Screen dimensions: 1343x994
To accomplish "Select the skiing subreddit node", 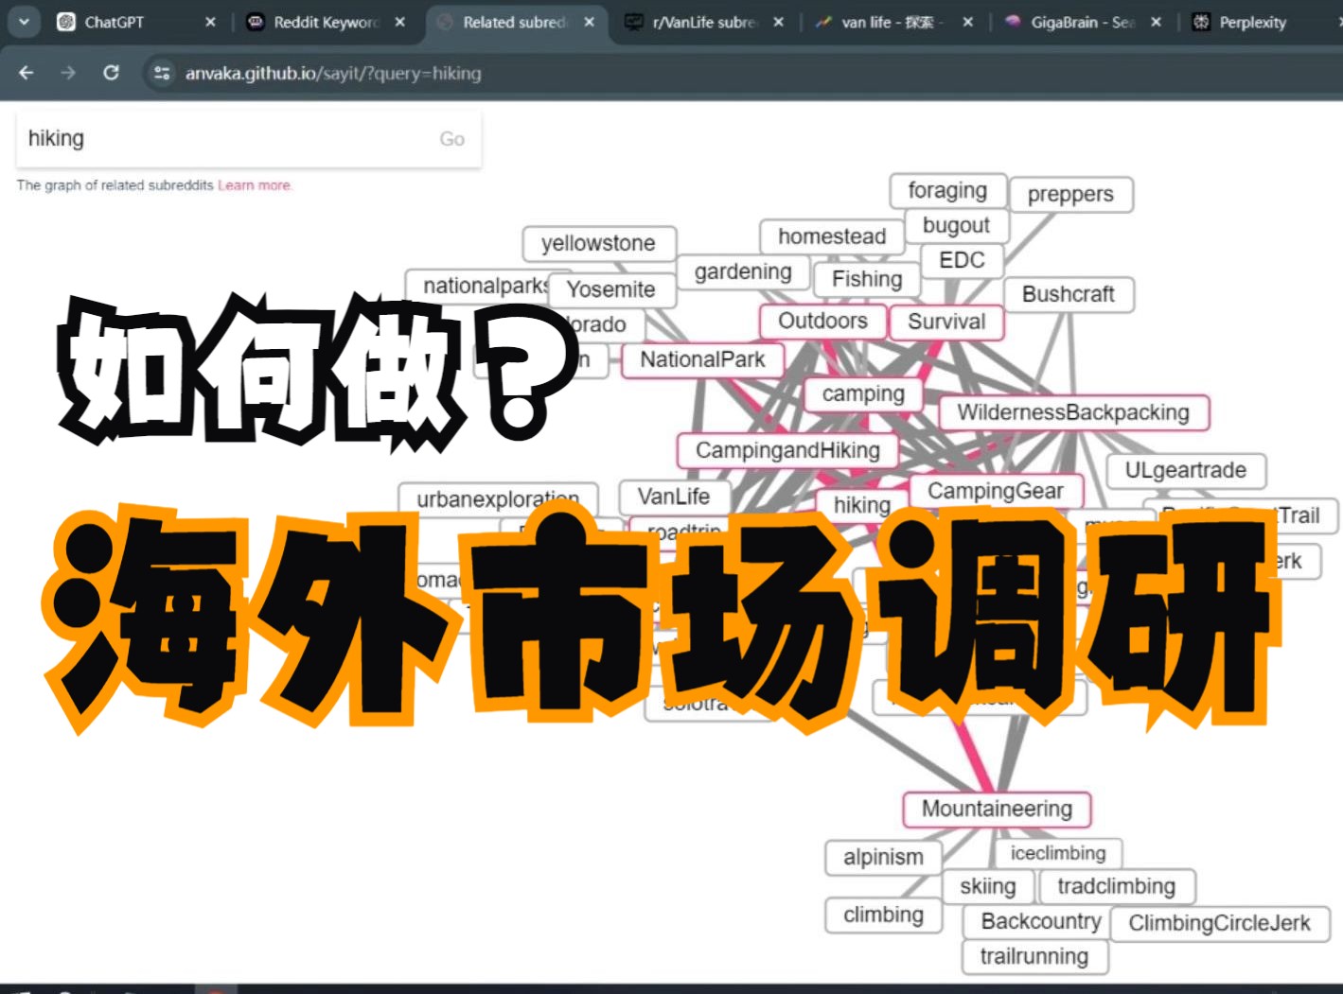I will 988,886.
